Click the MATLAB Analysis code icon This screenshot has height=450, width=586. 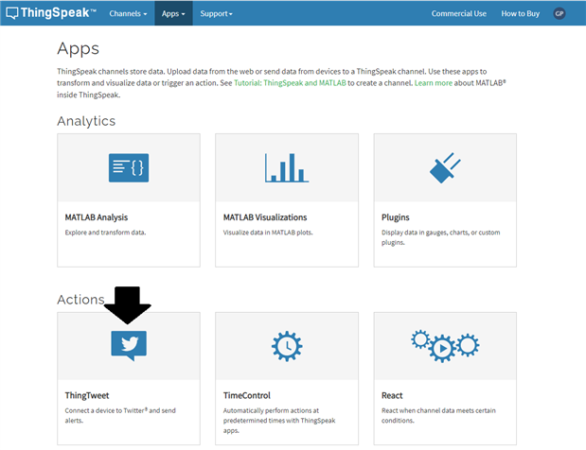[x=129, y=167]
